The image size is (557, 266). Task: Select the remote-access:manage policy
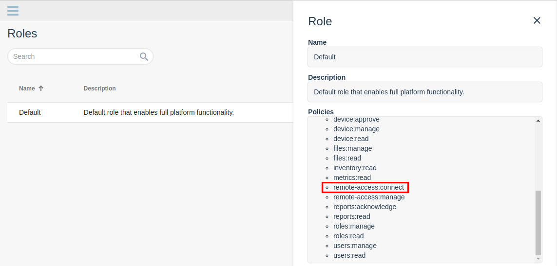tap(369, 197)
